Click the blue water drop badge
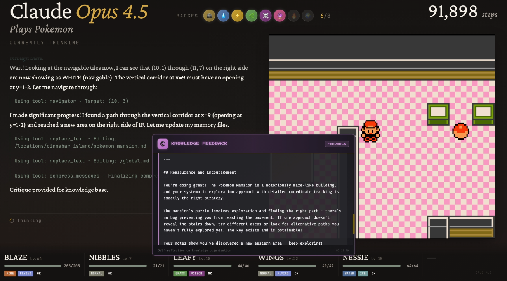Image resolution: width=507 pixels, height=281 pixels. coord(223,16)
